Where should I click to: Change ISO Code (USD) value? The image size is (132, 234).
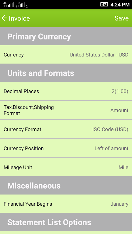coord(110,129)
